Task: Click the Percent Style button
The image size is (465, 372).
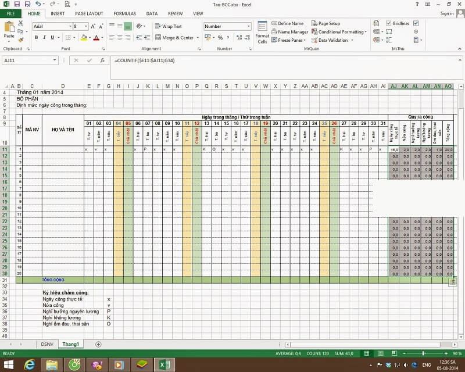Action: [x=220, y=38]
